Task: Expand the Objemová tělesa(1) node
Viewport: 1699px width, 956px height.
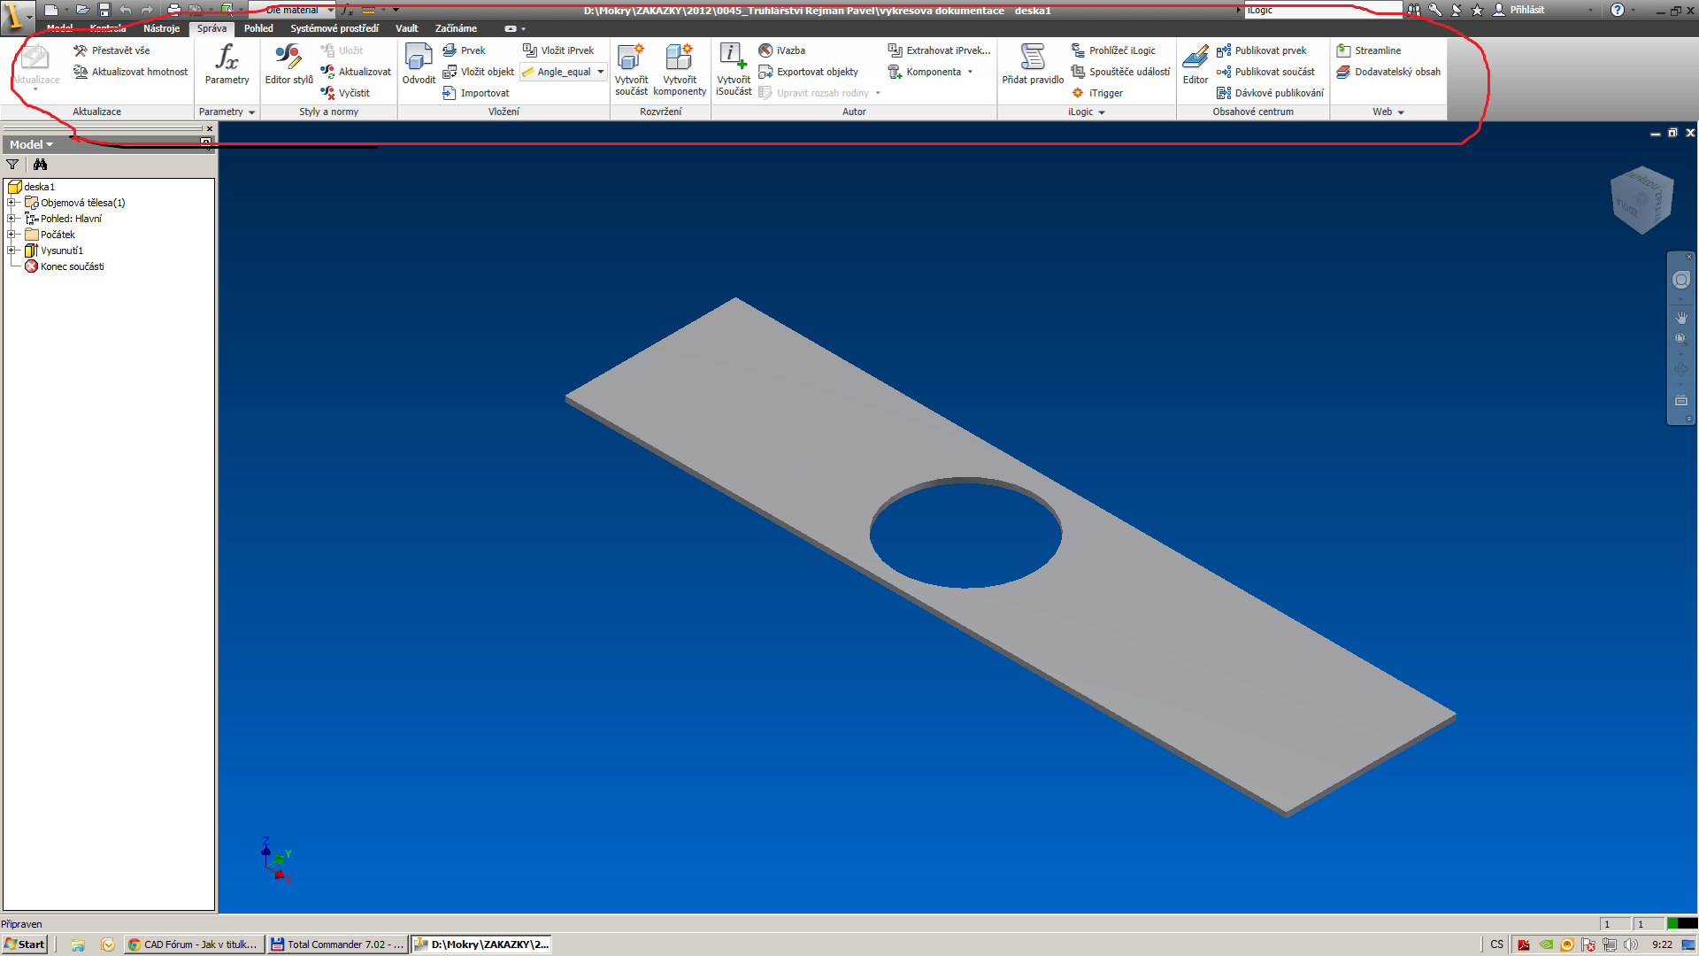Action: click(x=12, y=203)
